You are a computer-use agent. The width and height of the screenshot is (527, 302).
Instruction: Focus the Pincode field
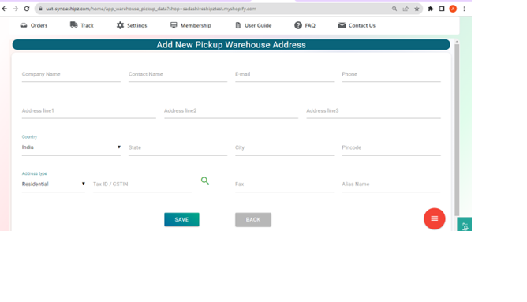coord(391,148)
